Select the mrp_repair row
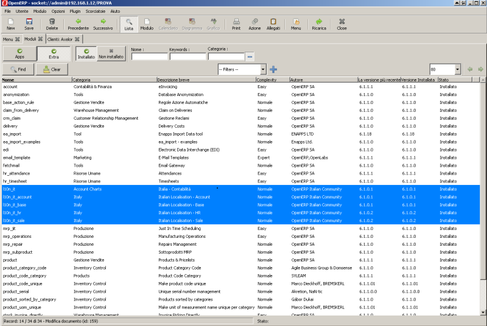The width and height of the screenshot is (487, 326). pos(240,244)
